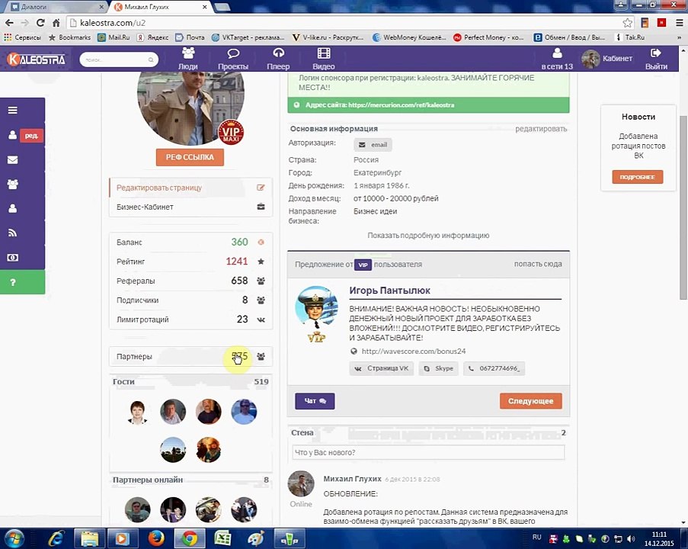The height and width of the screenshot is (549, 688).
Task: Click редактировать near Основная информация
Action: (x=541, y=129)
